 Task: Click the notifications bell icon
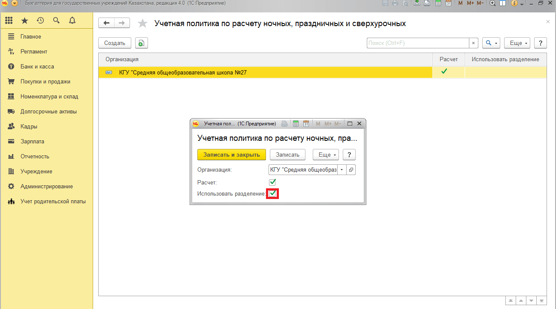(72, 21)
